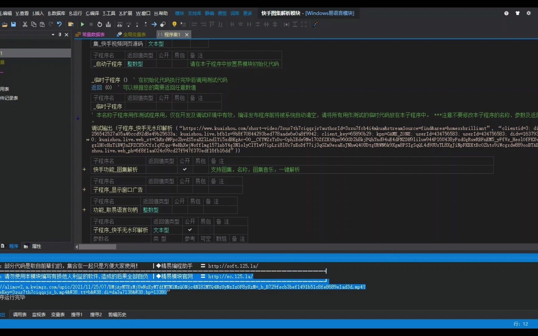538x336 pixels.
Task: Close the 程序集1 tab
Action: (187, 35)
